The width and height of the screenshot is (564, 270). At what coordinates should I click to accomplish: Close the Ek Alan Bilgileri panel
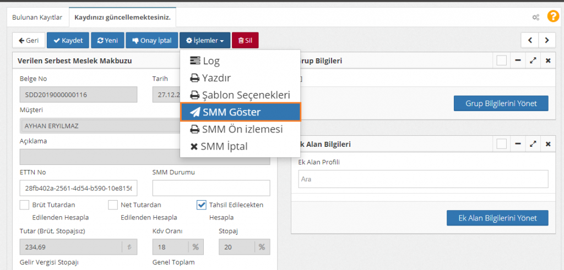547,144
